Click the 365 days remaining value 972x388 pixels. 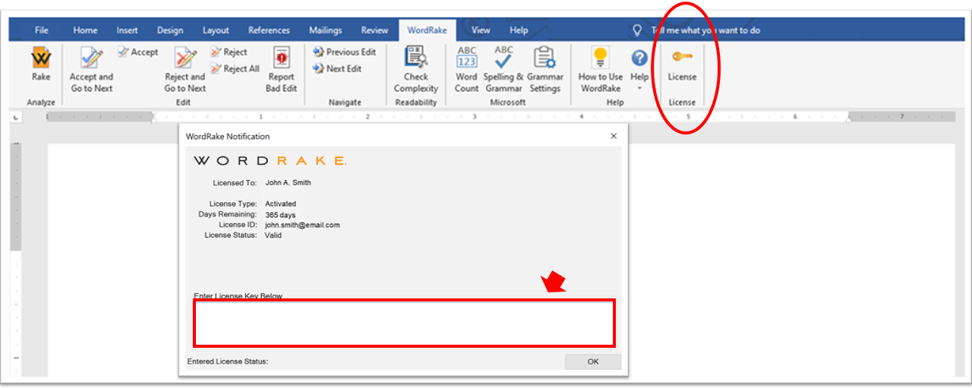pos(280,215)
